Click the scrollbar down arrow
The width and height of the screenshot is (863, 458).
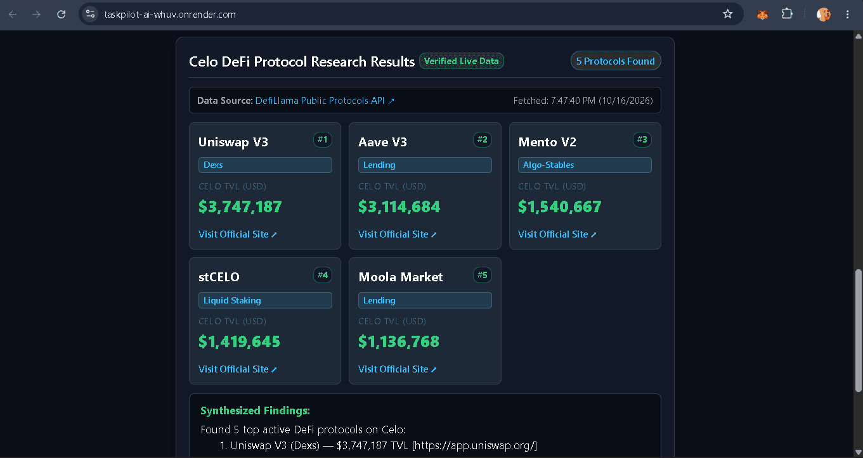[x=859, y=453]
